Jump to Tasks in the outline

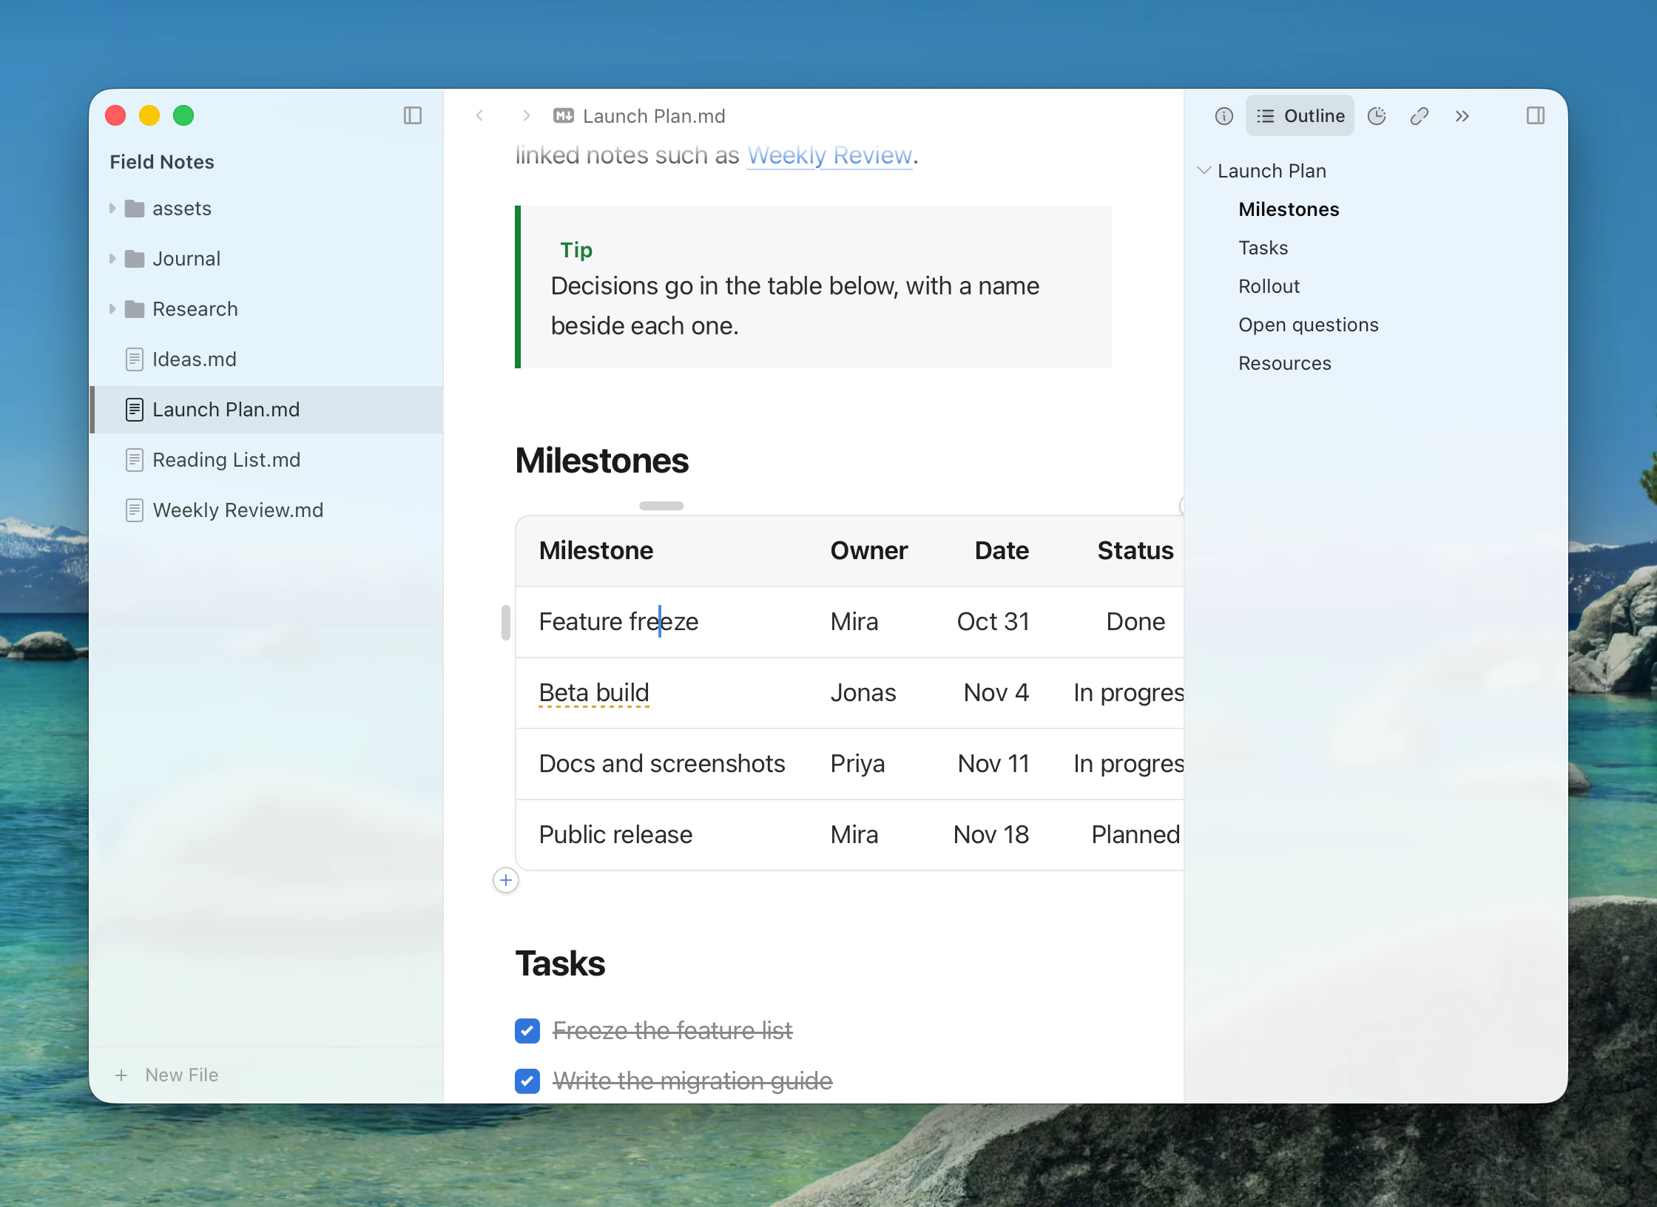click(x=1263, y=248)
